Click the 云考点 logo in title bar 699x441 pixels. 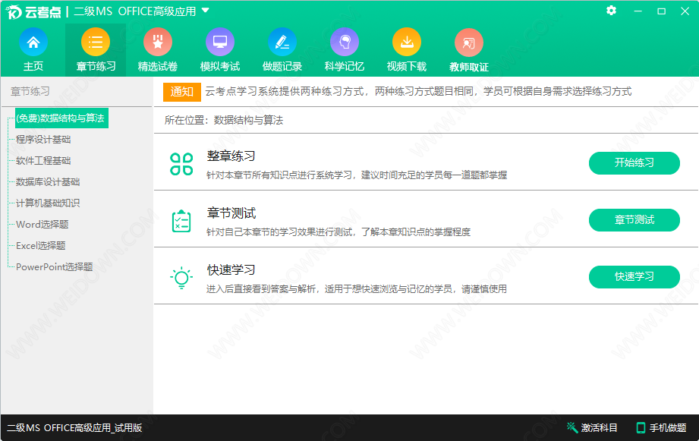point(34,11)
